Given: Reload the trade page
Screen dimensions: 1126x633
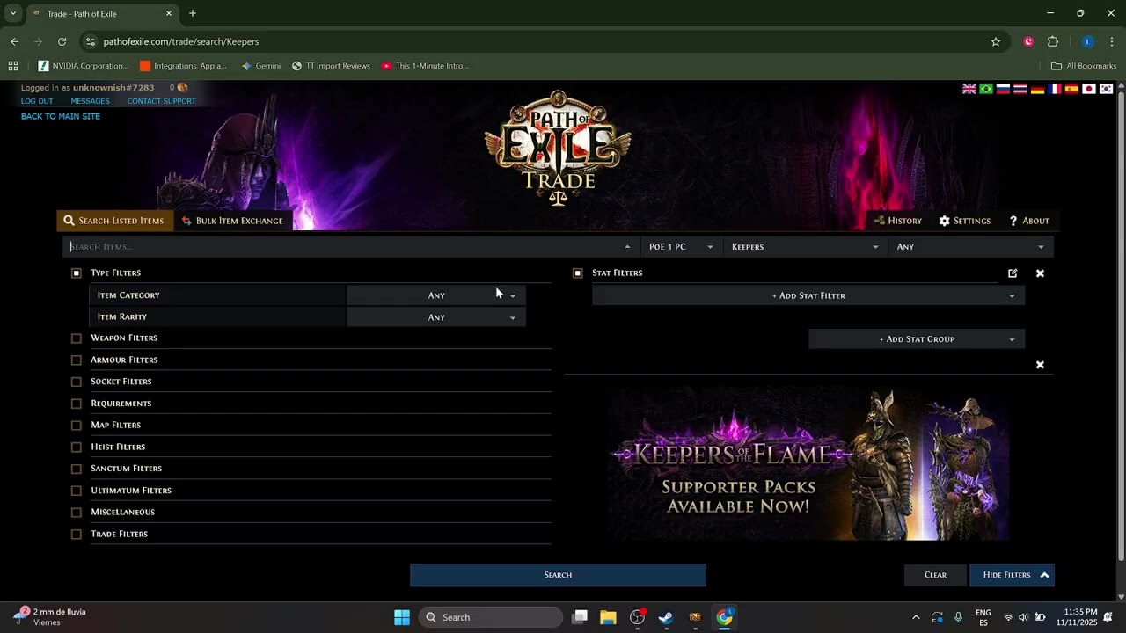Looking at the screenshot, I should [62, 41].
